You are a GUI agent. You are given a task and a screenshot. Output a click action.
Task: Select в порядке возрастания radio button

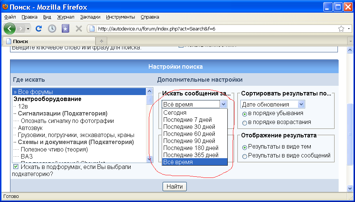click(x=244, y=123)
